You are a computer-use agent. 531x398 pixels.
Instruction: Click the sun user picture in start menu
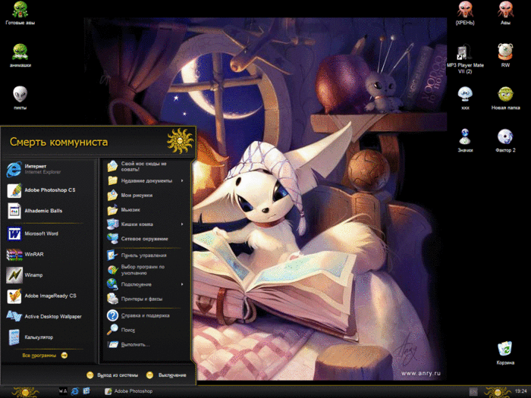coord(180,141)
